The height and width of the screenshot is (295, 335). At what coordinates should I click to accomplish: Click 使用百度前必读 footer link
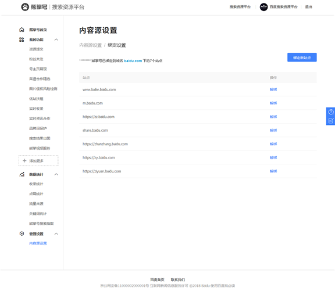223,286
